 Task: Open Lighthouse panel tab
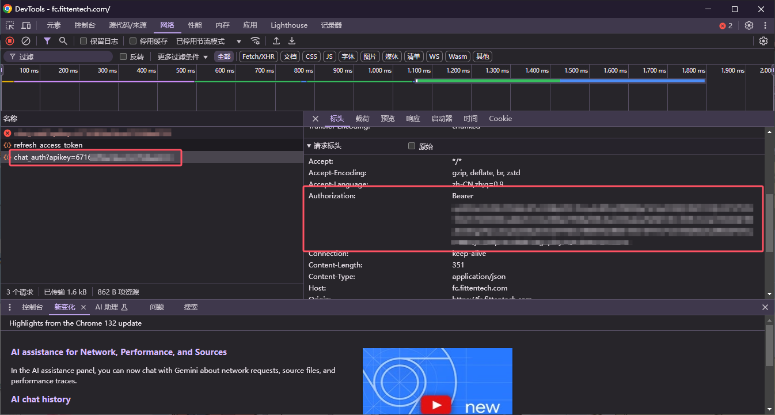[289, 25]
